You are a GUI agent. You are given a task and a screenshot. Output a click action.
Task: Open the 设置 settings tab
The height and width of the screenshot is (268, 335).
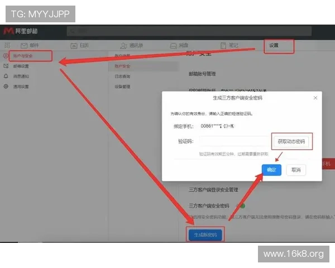point(274,45)
